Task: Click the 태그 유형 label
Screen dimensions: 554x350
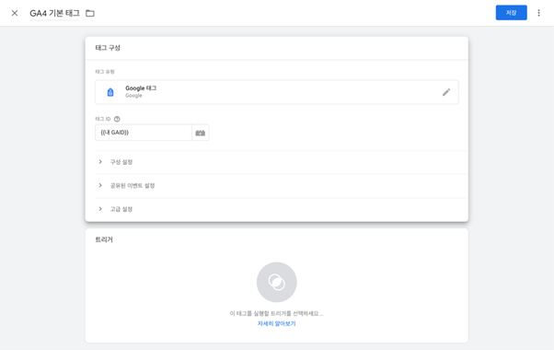Action: pos(105,72)
